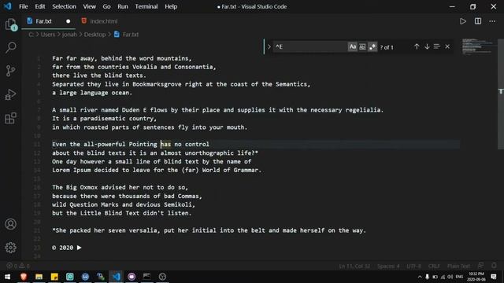
Task: Click the notifications bell in status bar
Action: coord(494,266)
